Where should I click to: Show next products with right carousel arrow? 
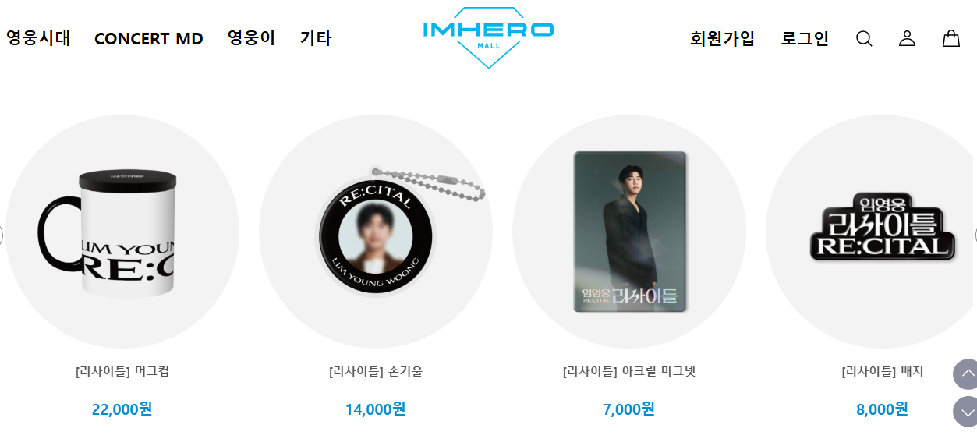[975, 235]
